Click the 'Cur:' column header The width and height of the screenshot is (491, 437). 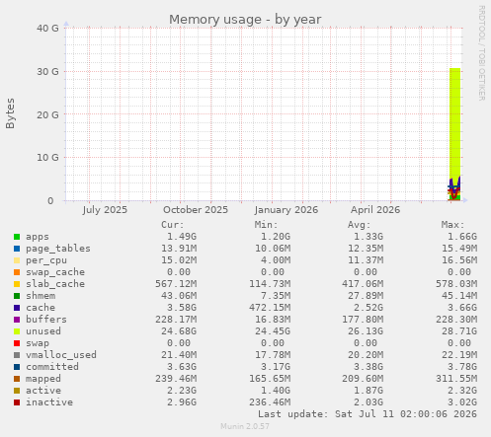click(x=173, y=225)
